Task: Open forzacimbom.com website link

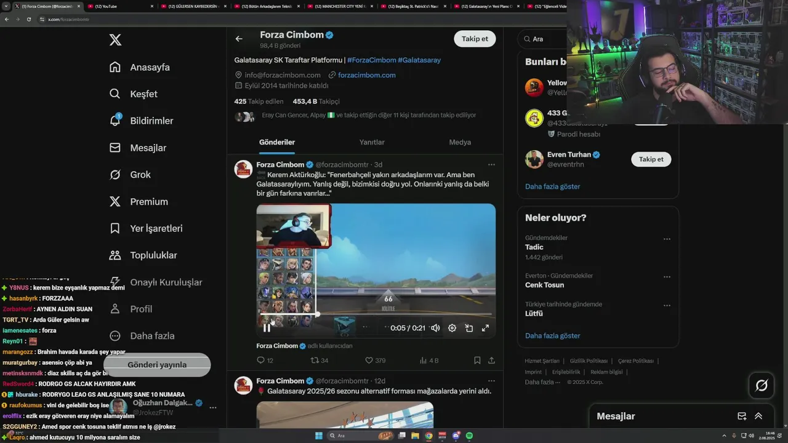Action: coord(367,75)
